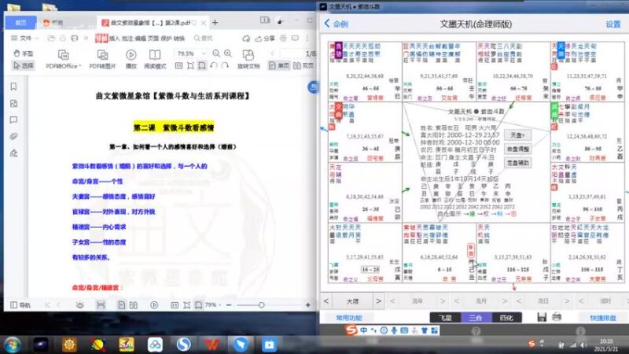Open the 插入 ribbon tab
The width and height of the screenshot is (629, 354).
[114, 39]
